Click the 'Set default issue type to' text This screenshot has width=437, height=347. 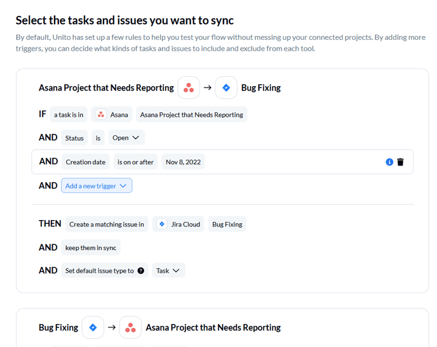coord(100,270)
